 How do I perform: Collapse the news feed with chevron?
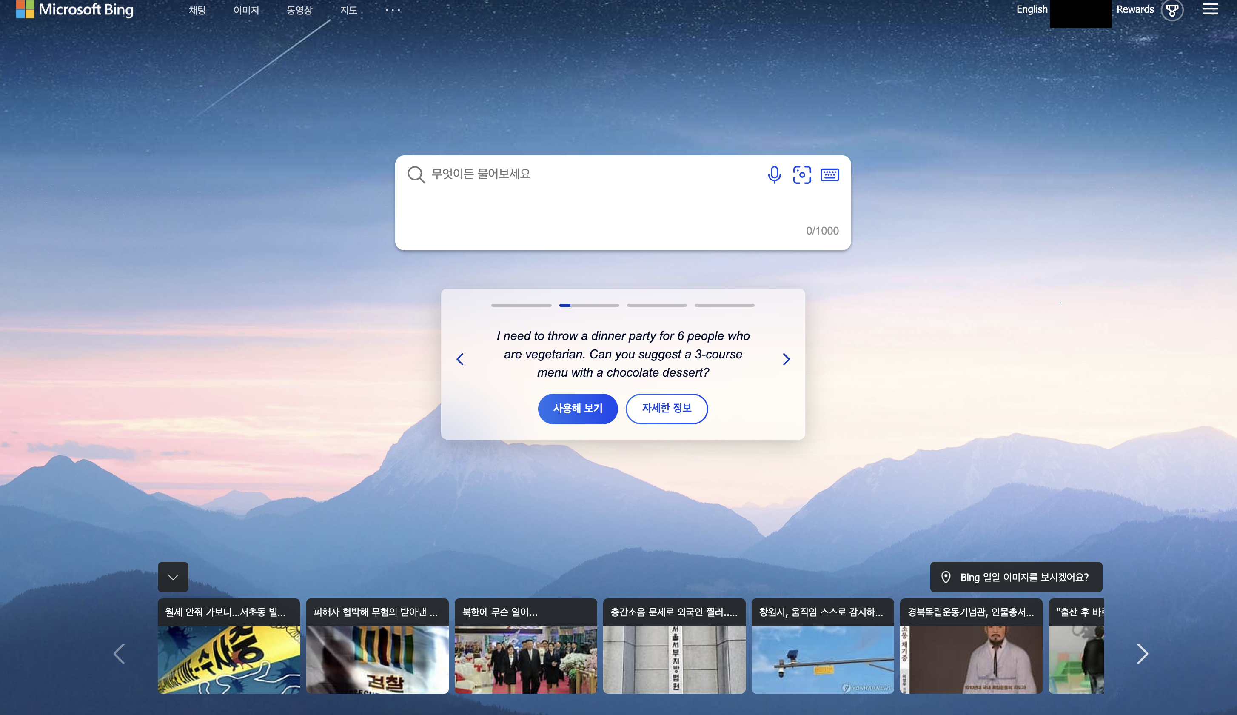point(173,577)
